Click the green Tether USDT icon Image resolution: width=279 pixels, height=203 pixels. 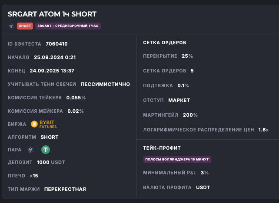tap(46, 150)
